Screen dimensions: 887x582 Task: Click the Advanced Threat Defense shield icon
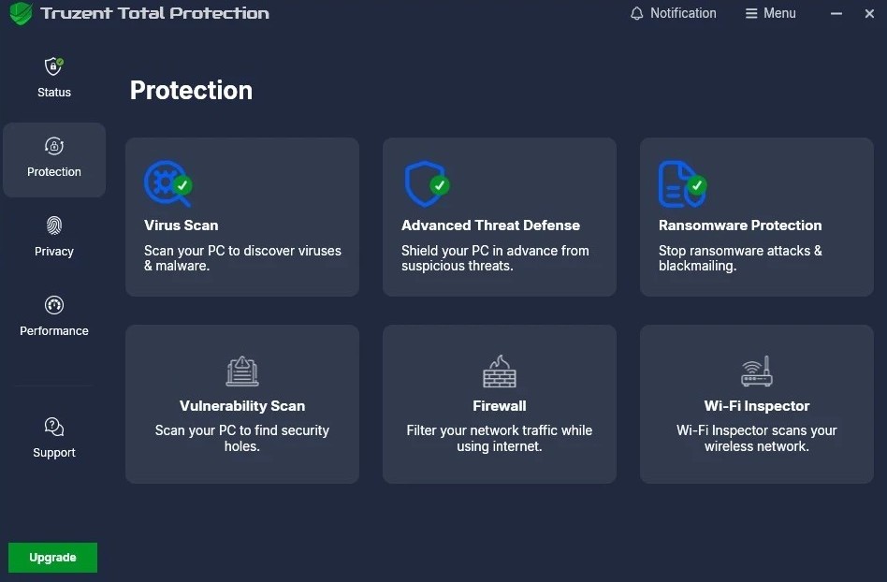tap(424, 184)
